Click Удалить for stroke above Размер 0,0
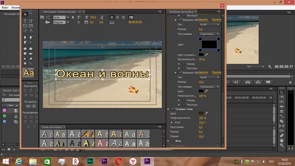295x166 pixels. point(203,19)
